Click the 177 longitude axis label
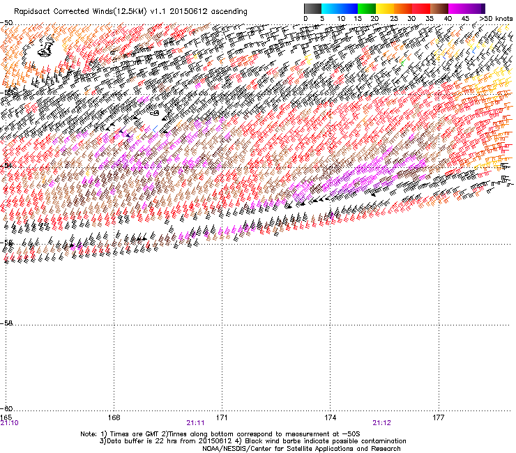 click(439, 417)
